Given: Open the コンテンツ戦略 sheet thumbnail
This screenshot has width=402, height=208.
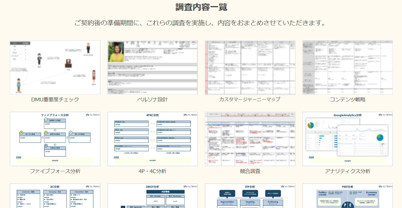Looking at the screenshot, I should point(348,67).
